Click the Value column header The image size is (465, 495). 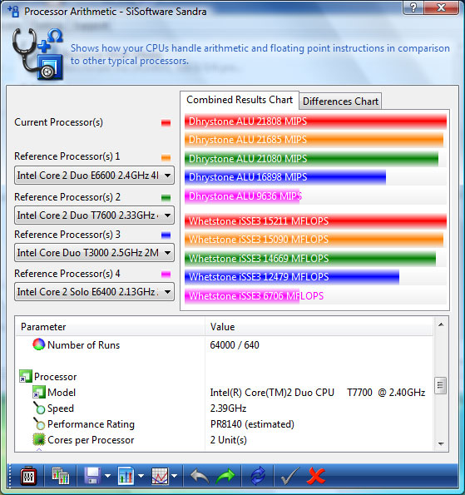click(x=319, y=326)
